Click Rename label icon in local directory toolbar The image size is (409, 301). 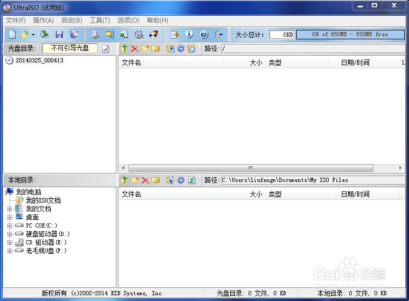point(156,180)
